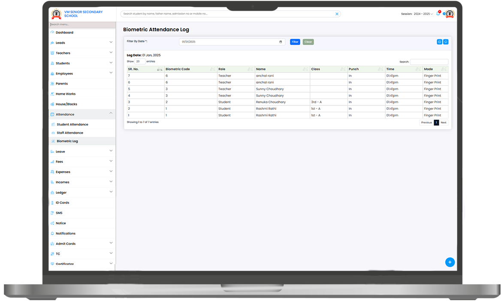Click the cloud download export icon
The image size is (504, 301).
point(446,42)
